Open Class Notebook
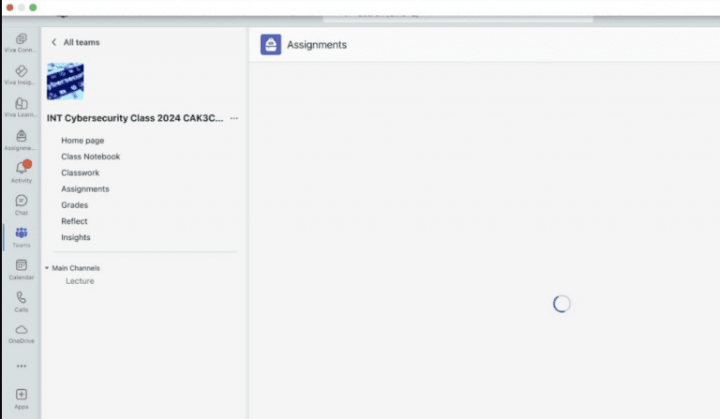 (90, 157)
